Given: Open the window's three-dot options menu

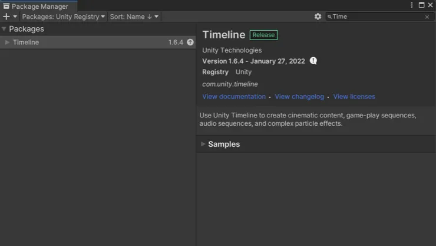Looking at the screenshot, I should (412, 5).
